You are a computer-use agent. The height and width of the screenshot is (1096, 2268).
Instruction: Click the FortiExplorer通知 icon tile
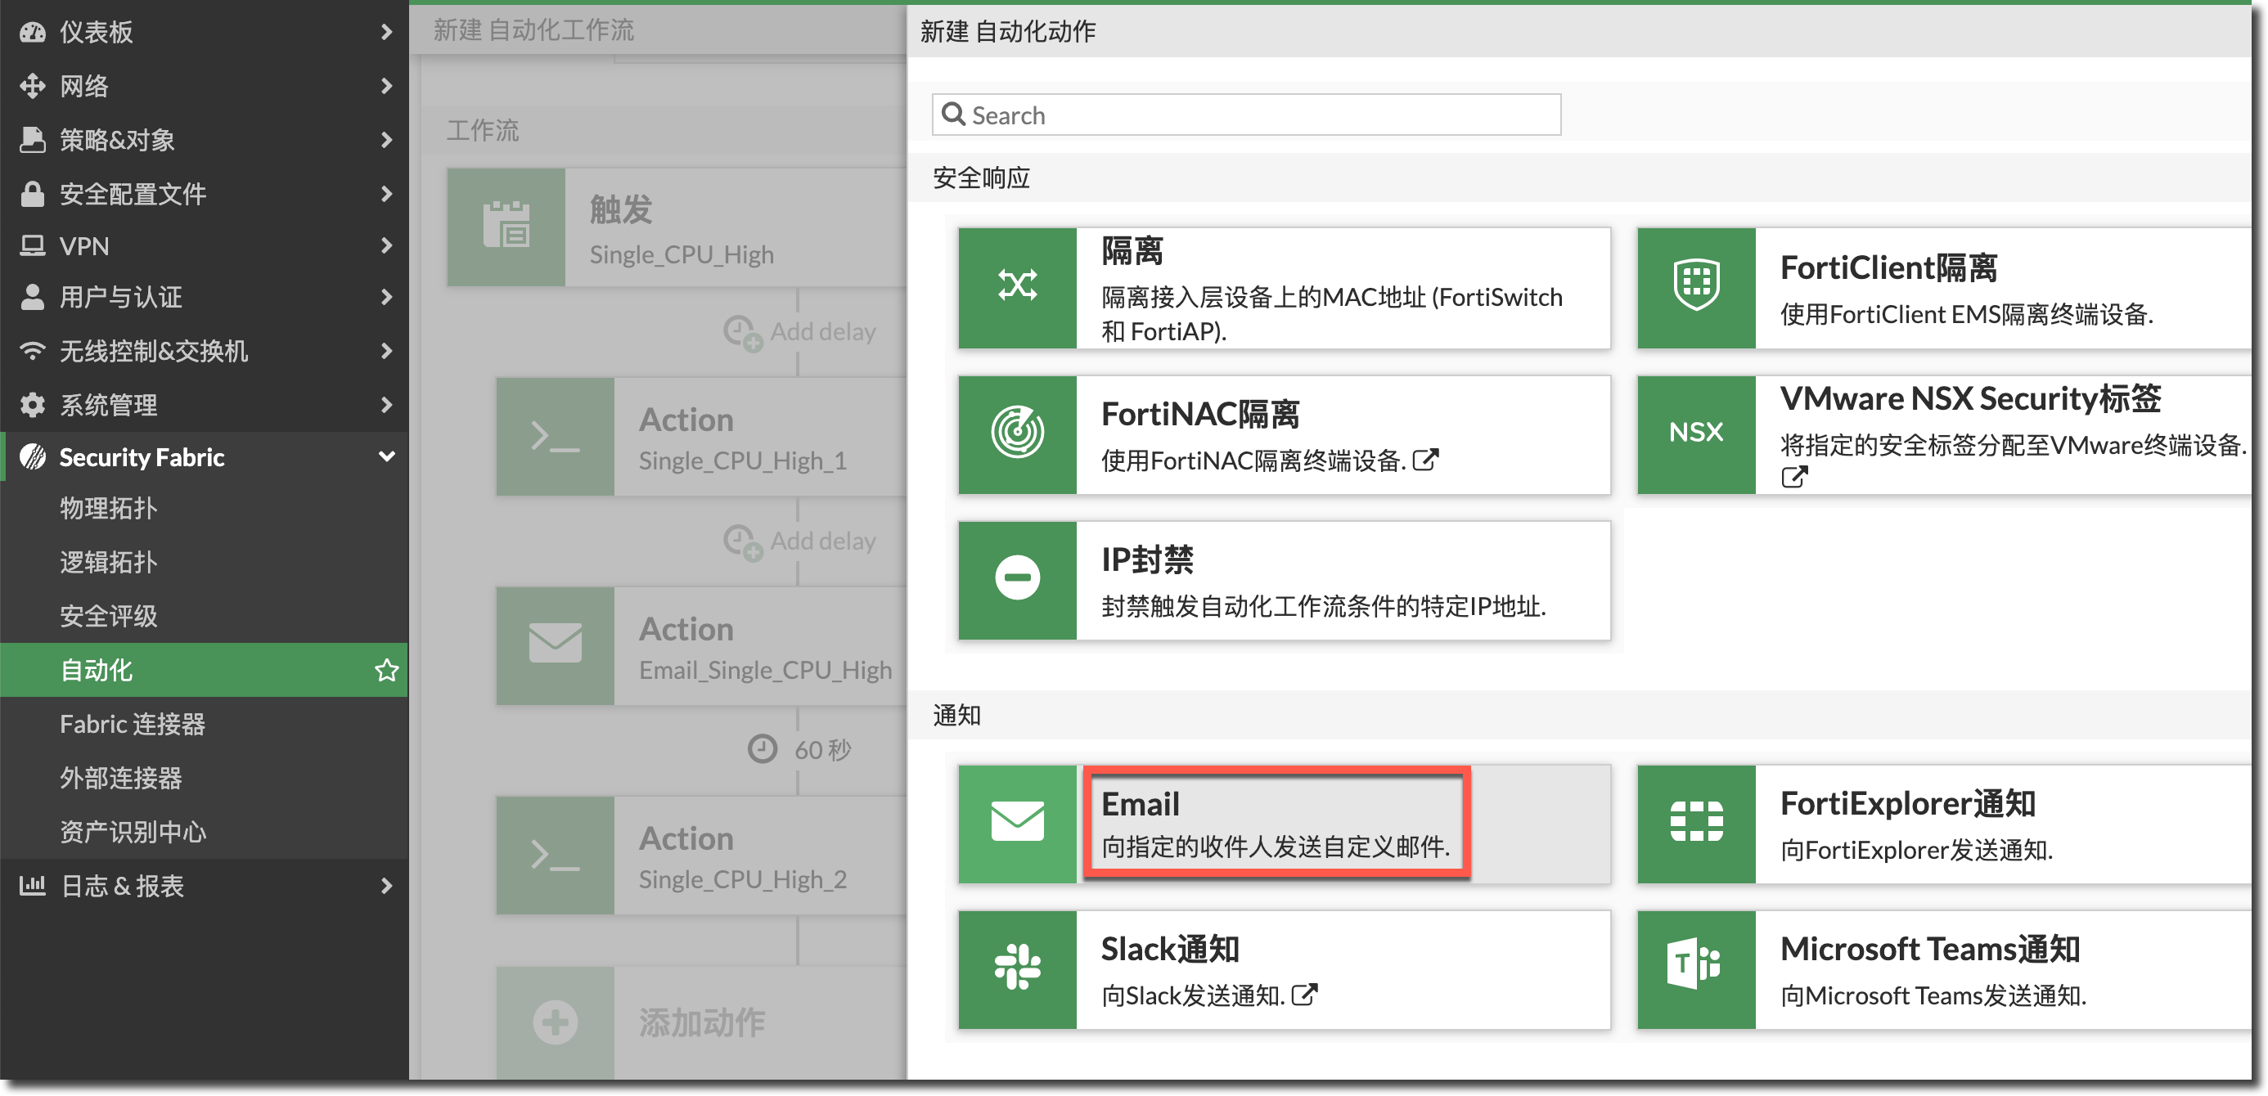pyautogui.click(x=1696, y=823)
